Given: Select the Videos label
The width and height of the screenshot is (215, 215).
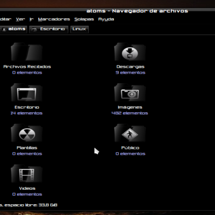Looking at the screenshot, I should tap(27, 188).
